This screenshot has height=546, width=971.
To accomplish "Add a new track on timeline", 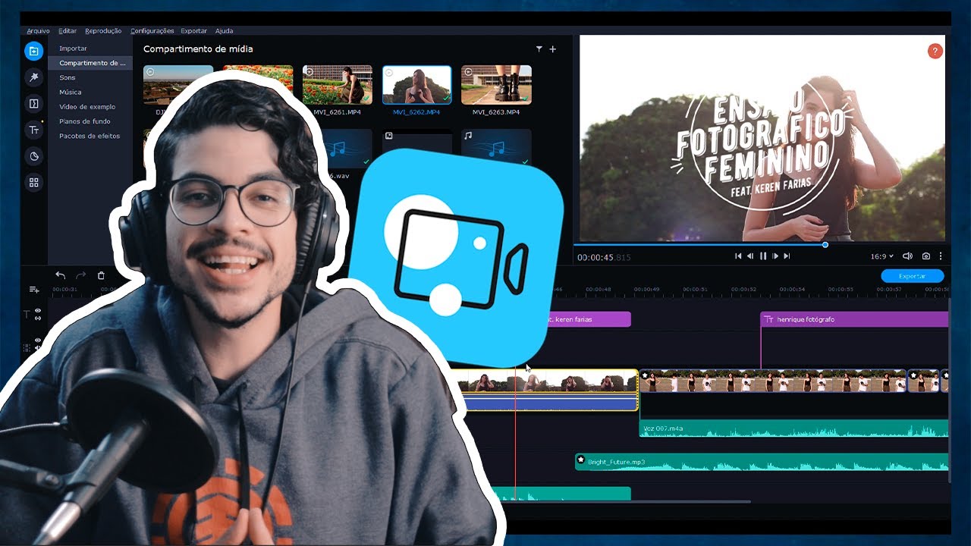I will 33,290.
